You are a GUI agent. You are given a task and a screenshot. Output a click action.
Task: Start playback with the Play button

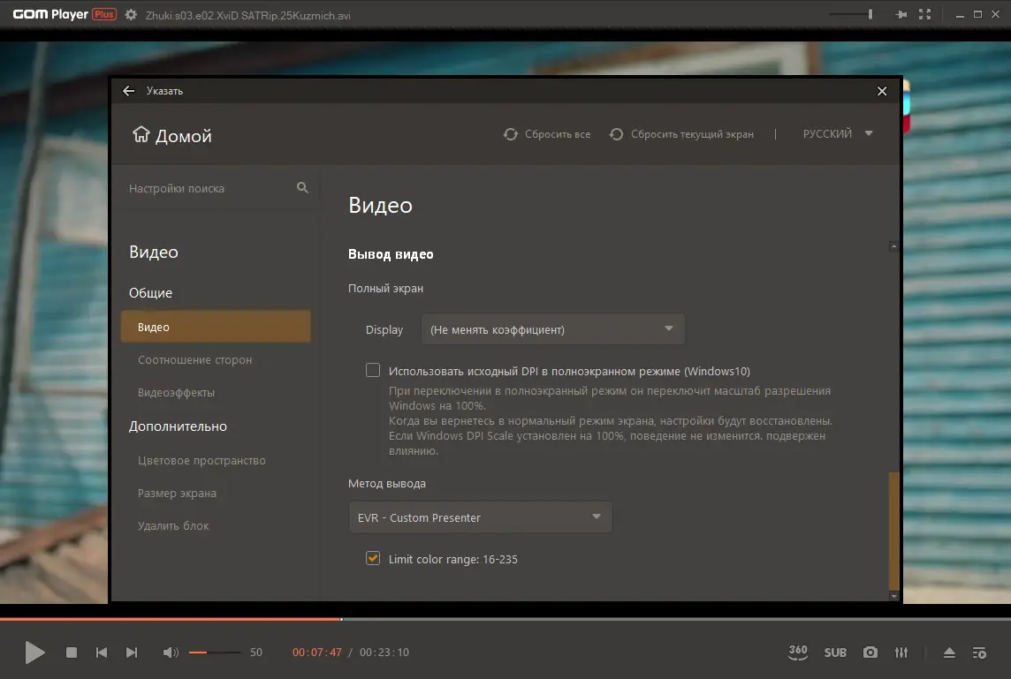(x=34, y=653)
